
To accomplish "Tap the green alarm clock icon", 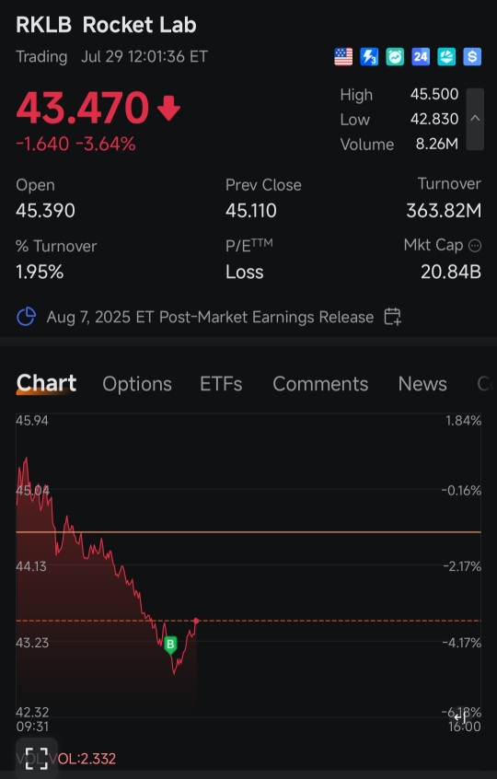I will [395, 57].
